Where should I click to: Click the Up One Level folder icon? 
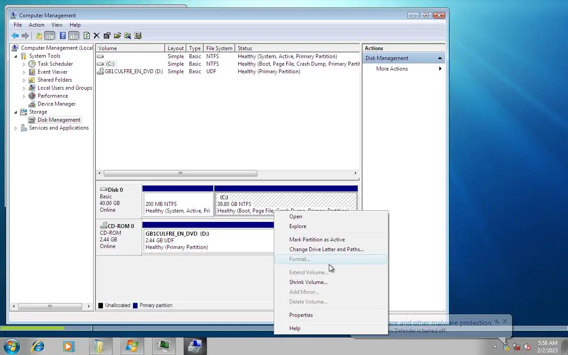39,36
